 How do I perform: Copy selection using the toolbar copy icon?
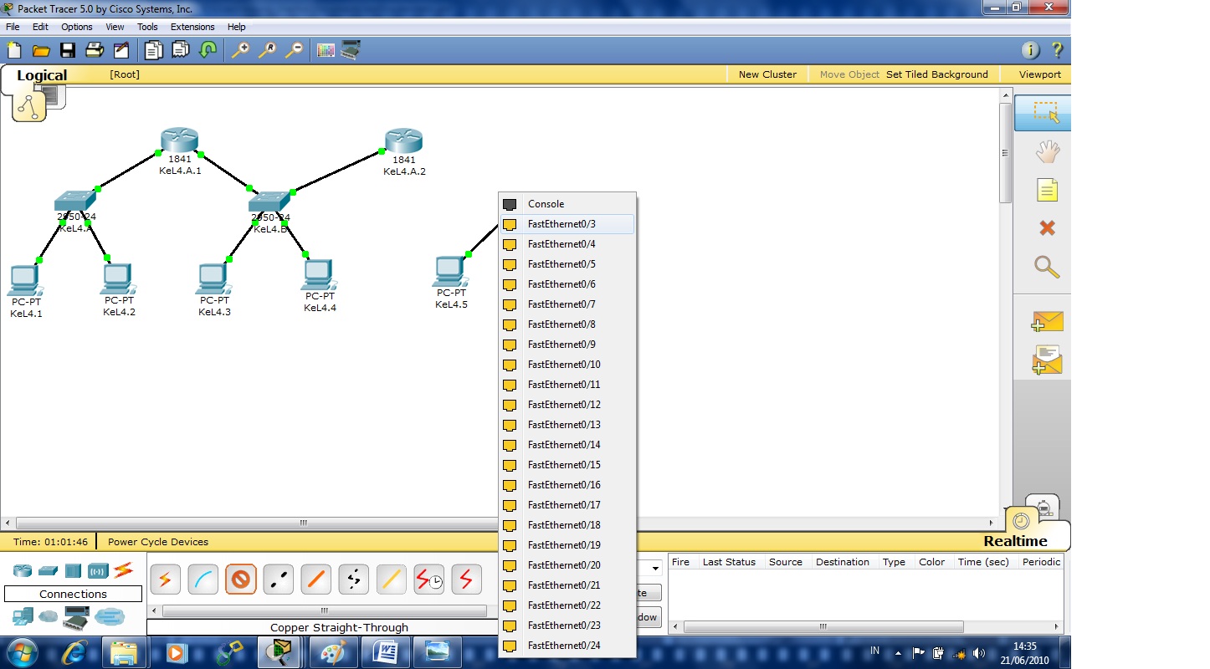[x=153, y=50]
